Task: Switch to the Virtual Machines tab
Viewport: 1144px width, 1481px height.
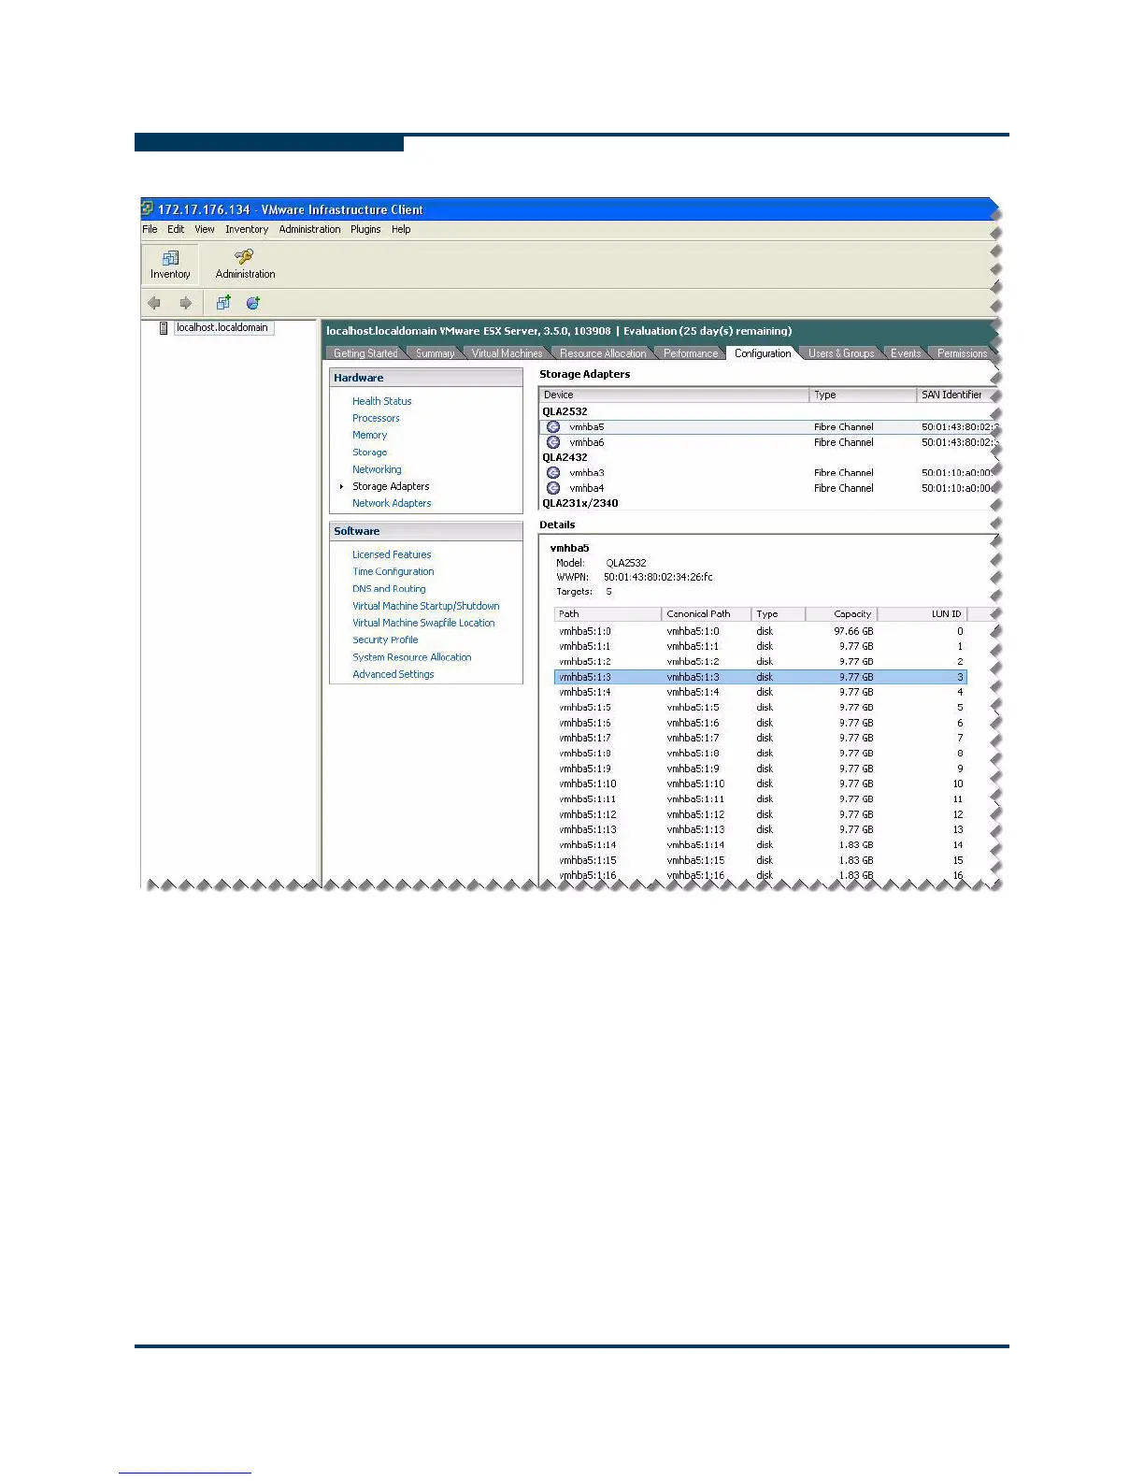Action: tap(507, 353)
